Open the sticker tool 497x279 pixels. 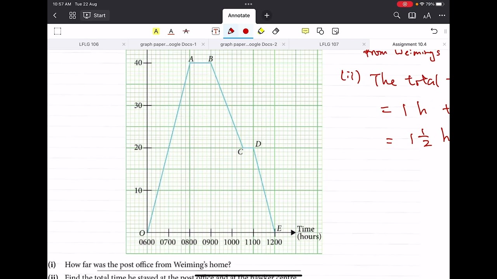(335, 31)
